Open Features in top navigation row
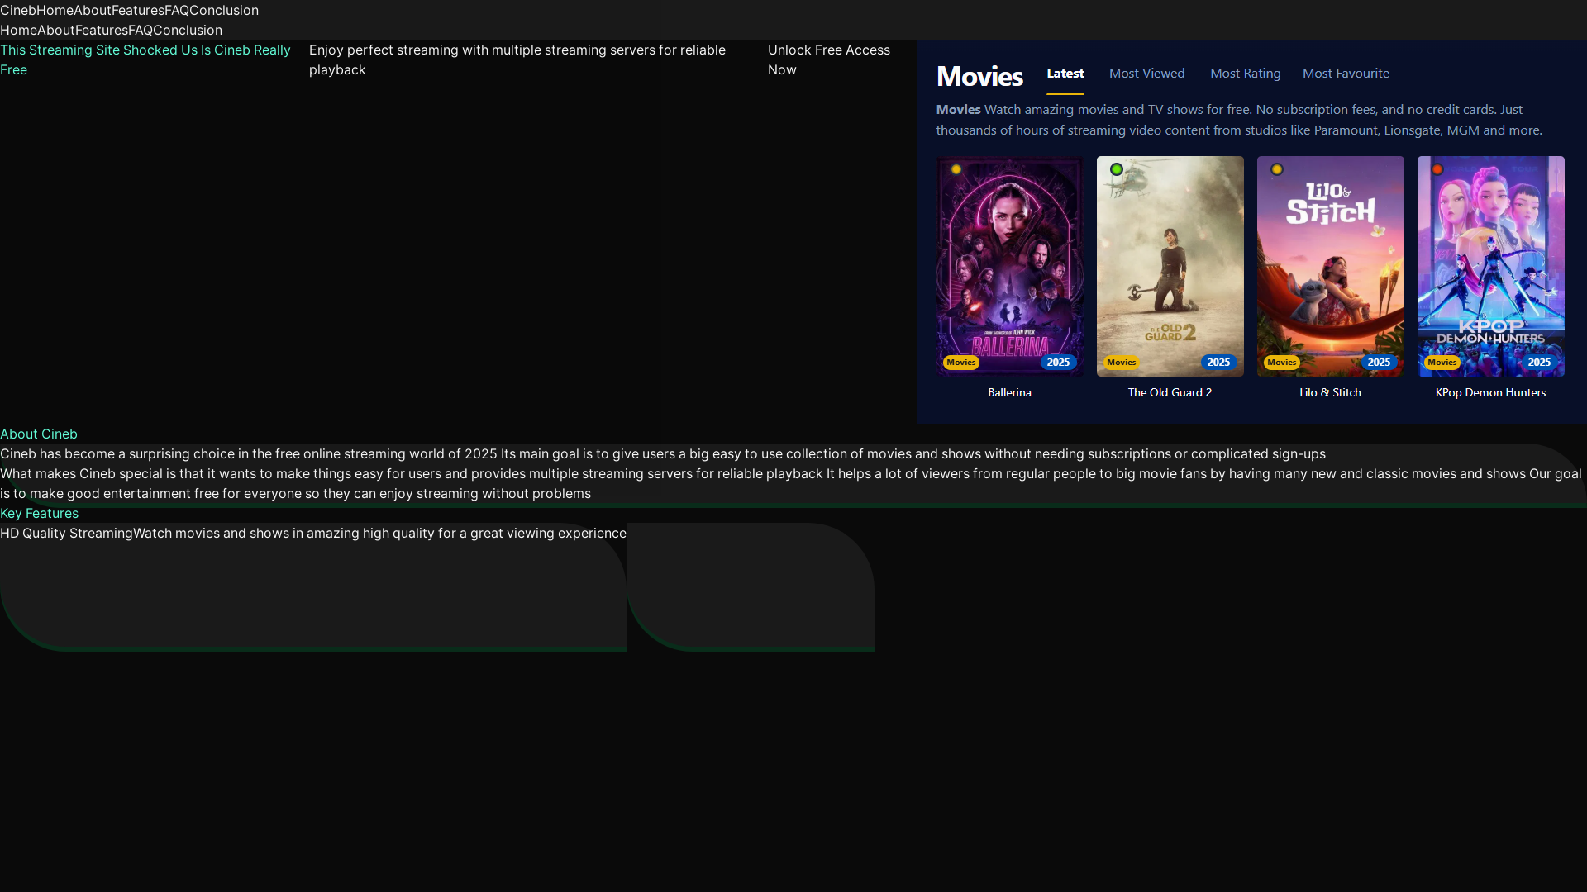 (138, 10)
